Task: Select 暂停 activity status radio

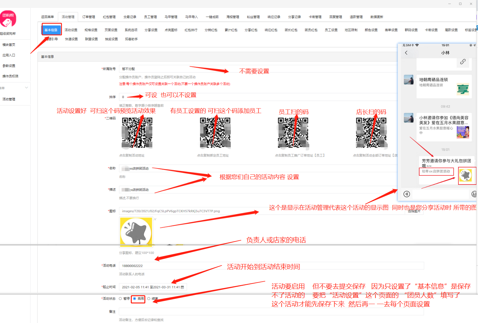Action: click(x=120, y=298)
